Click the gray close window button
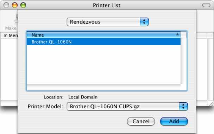Viewport: 214px width, 134px height. (6, 5)
